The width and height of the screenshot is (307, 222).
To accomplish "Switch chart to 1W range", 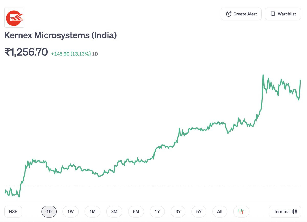I will (x=70, y=211).
